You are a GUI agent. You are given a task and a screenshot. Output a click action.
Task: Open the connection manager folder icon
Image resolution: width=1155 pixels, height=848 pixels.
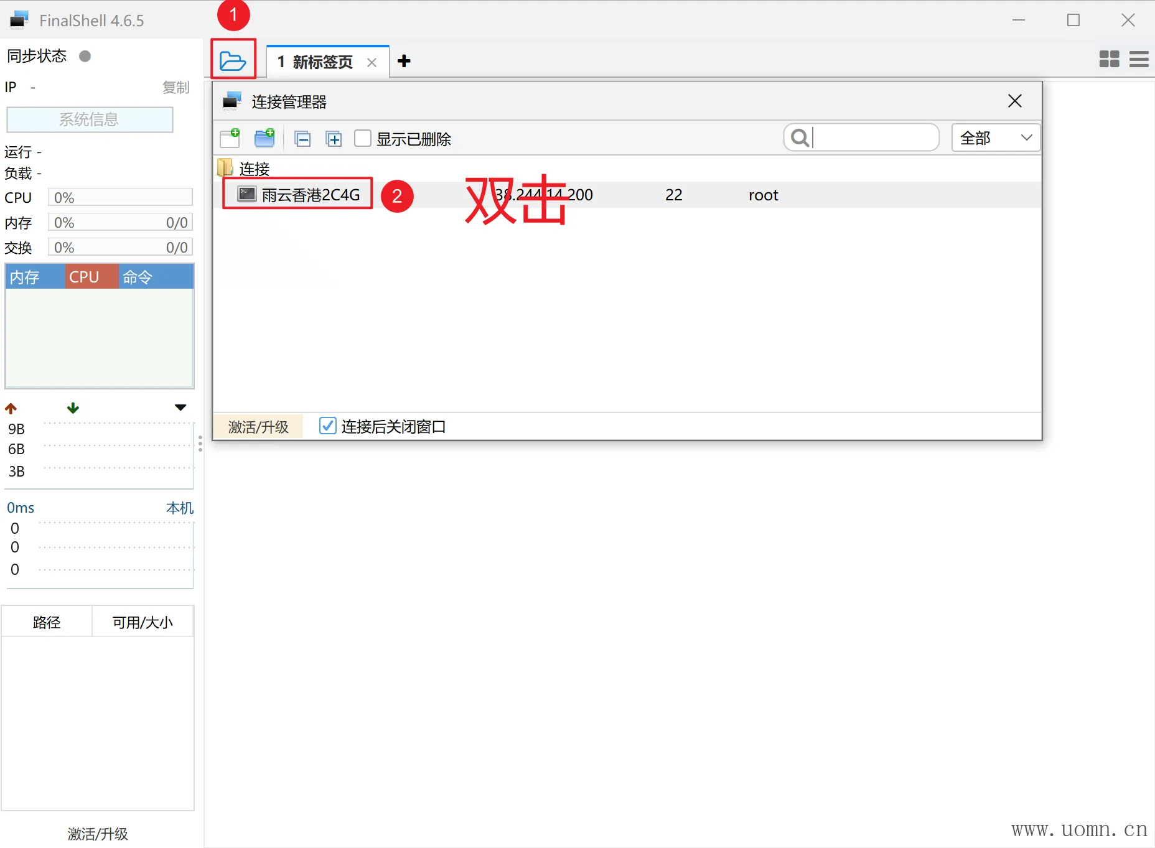[233, 61]
